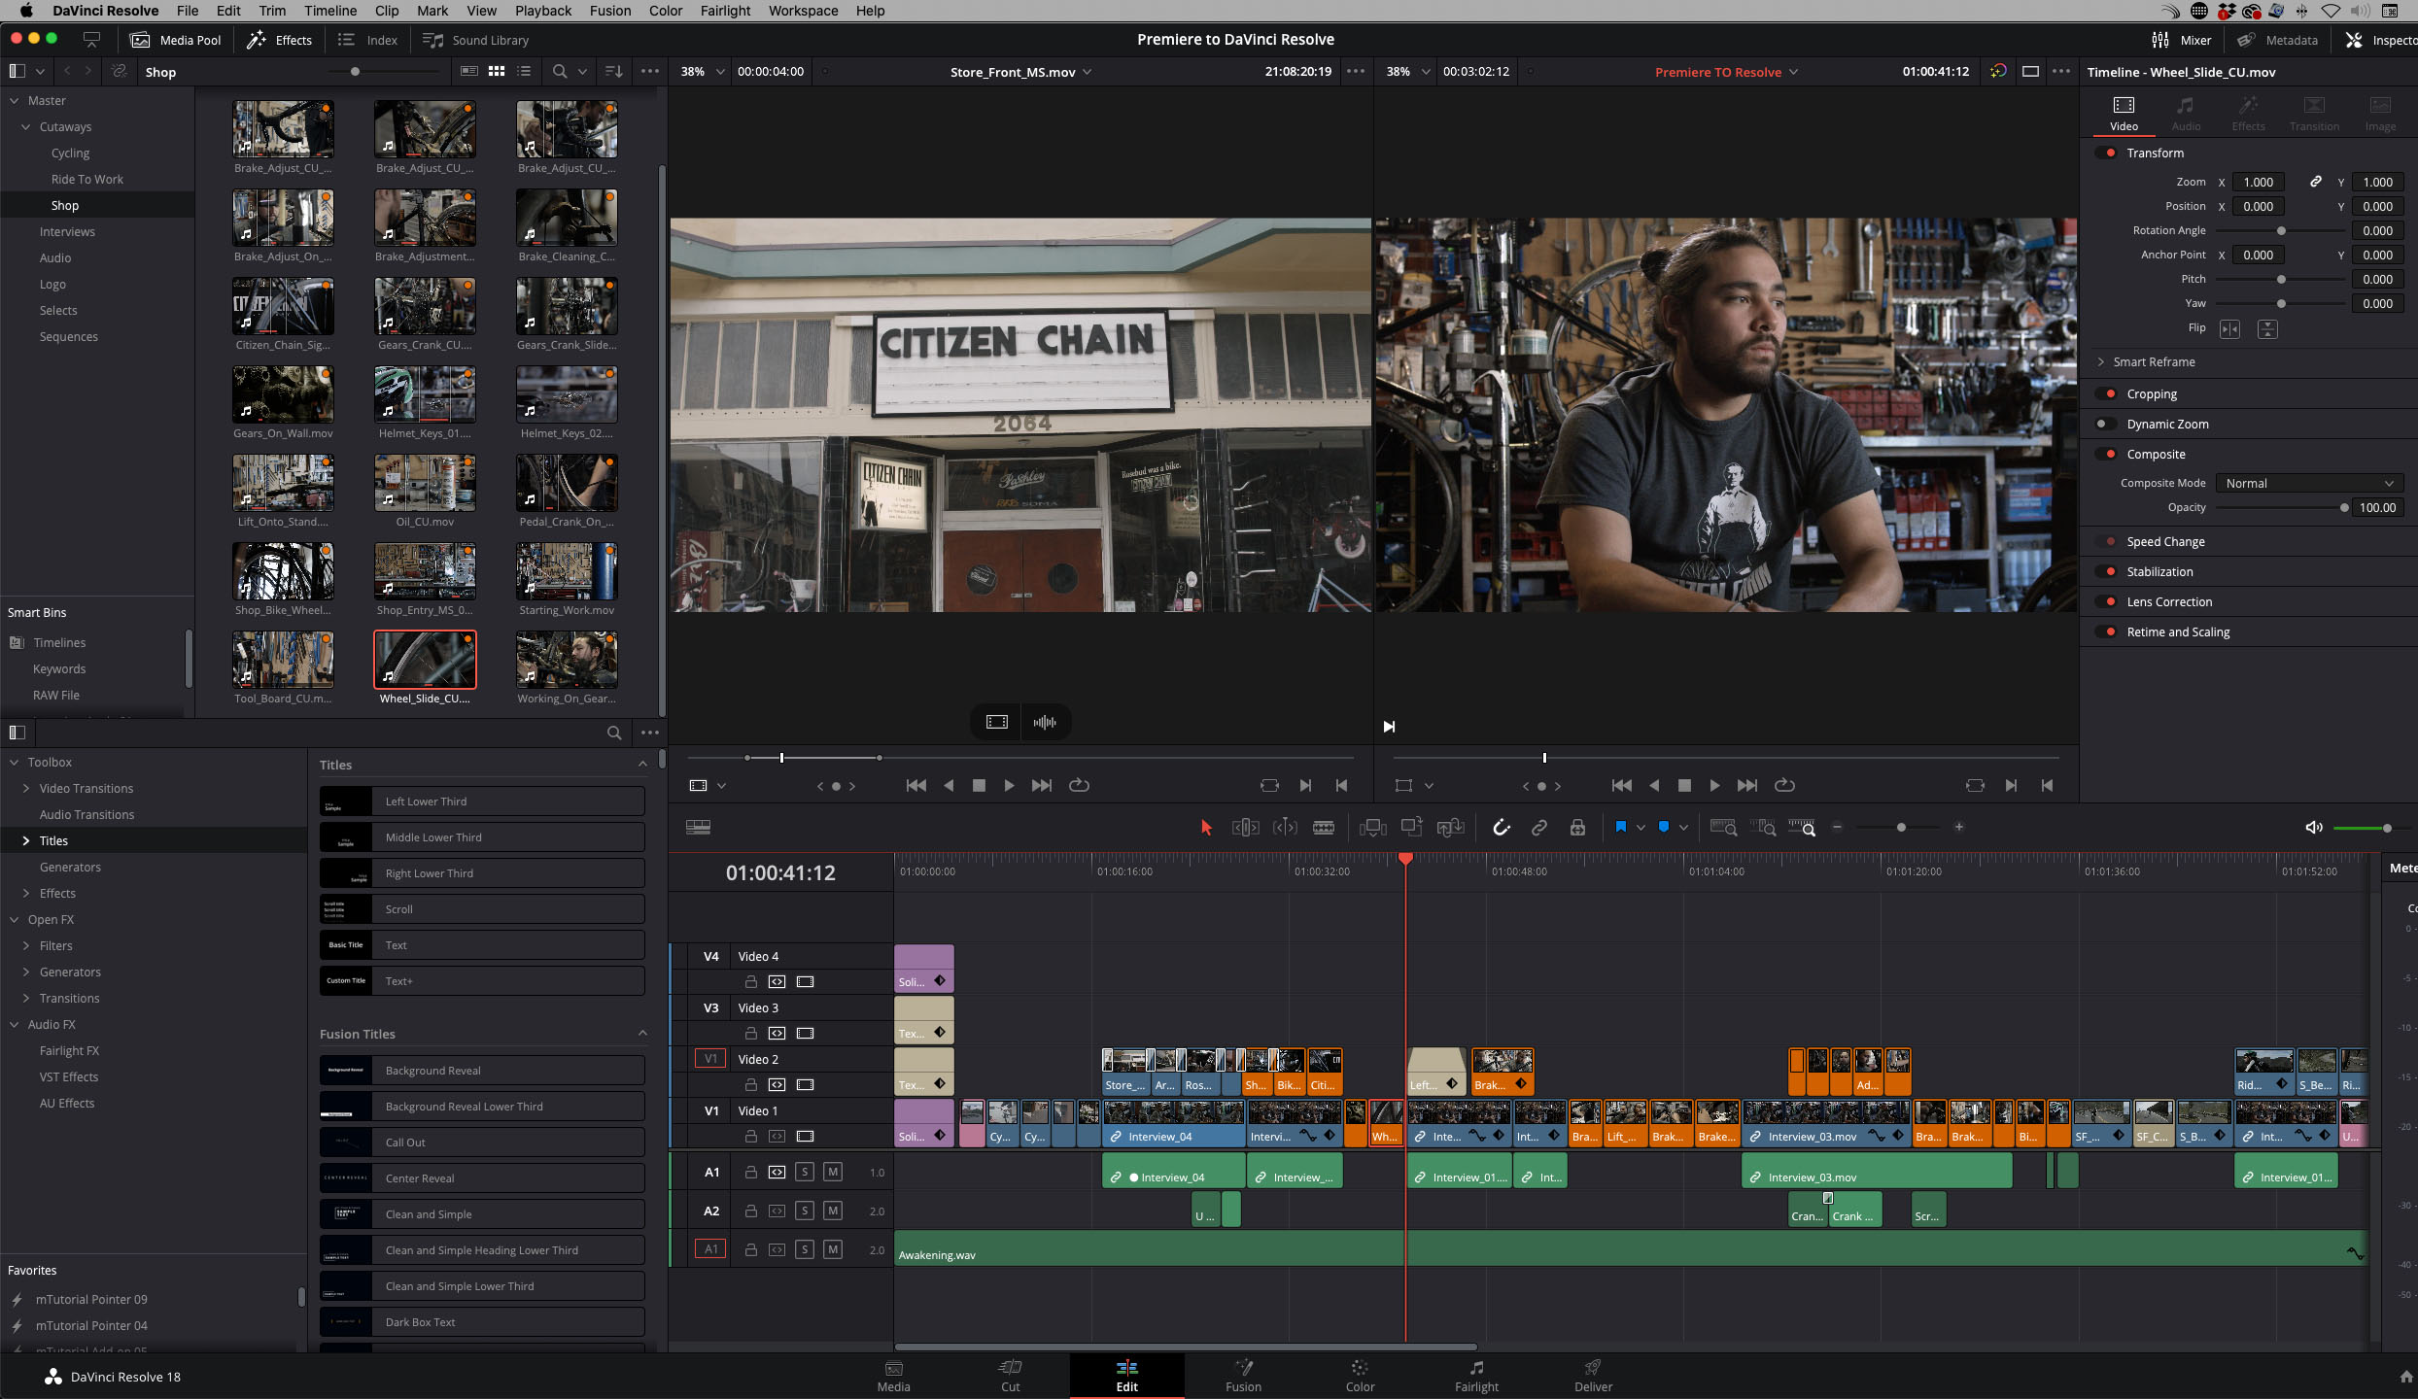Toggle the Position Lock icon
This screenshot has height=1399, width=2418.
pyautogui.click(x=1577, y=827)
